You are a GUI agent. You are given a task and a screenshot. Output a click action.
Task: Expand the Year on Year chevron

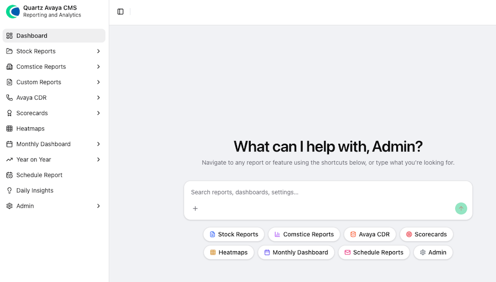[99, 160]
